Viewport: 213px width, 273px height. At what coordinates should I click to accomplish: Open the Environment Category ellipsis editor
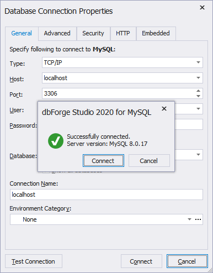(198, 219)
